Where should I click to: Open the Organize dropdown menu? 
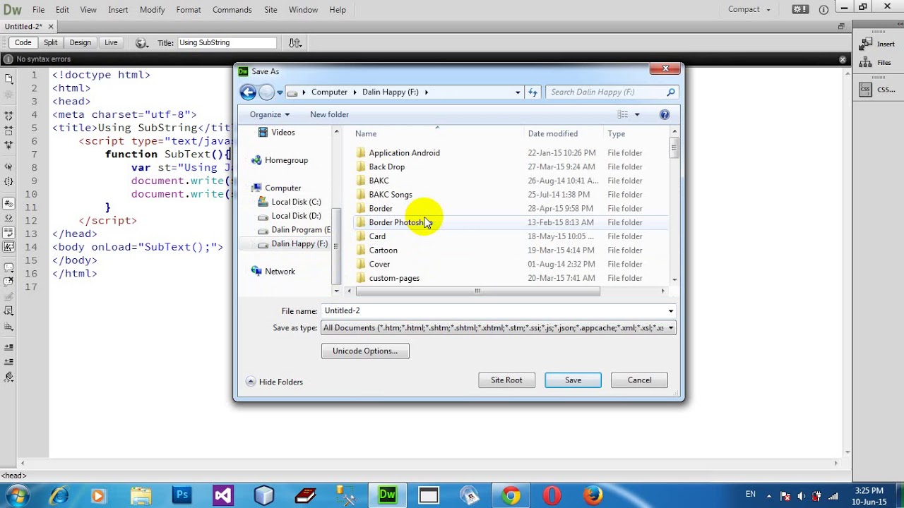point(269,114)
